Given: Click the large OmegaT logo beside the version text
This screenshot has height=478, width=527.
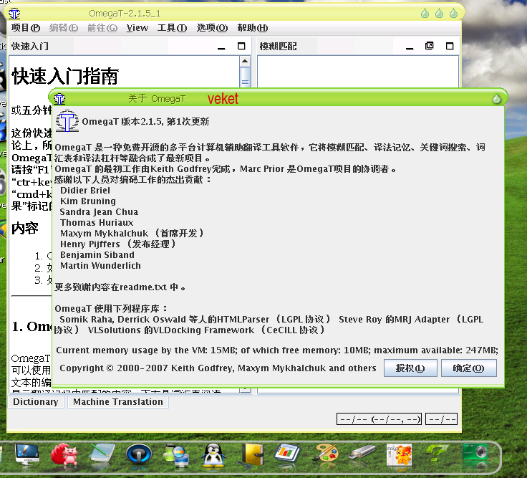Looking at the screenshot, I should click(67, 121).
